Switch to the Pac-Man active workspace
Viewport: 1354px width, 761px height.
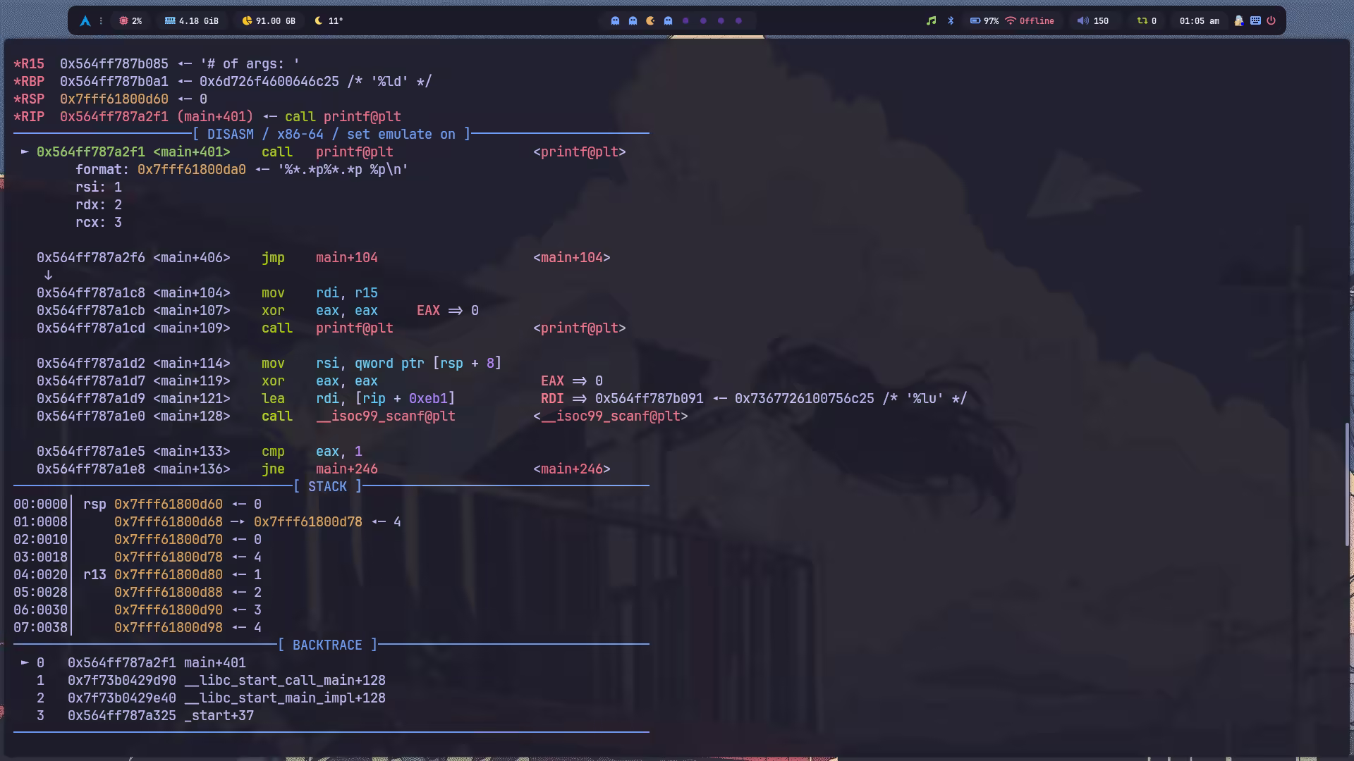[650, 21]
